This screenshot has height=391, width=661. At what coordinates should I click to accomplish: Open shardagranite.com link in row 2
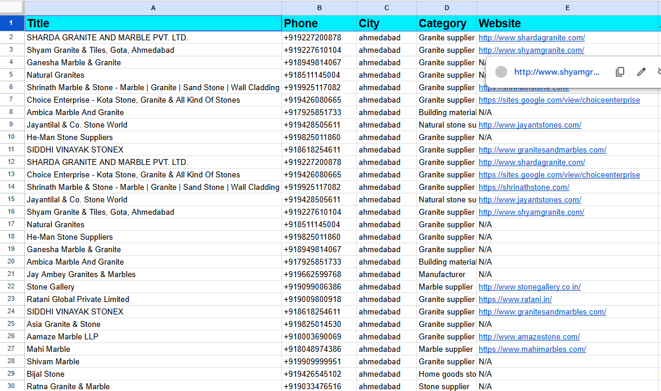pyautogui.click(x=532, y=37)
